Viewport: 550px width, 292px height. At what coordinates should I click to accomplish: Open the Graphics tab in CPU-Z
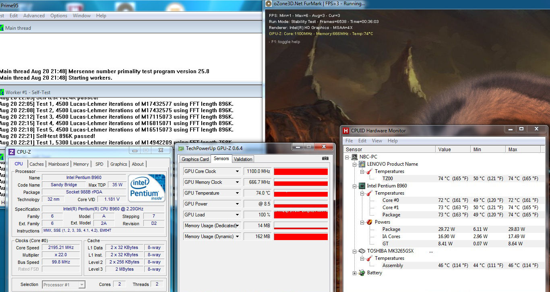click(119, 164)
